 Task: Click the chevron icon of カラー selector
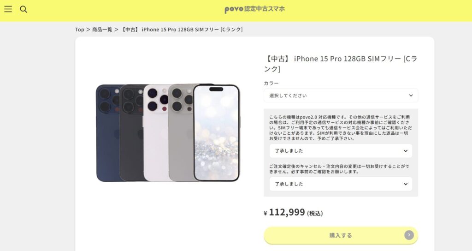pyautogui.click(x=411, y=96)
